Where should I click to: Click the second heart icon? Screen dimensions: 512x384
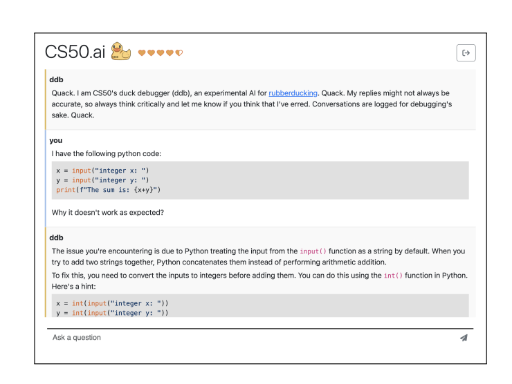(x=151, y=53)
